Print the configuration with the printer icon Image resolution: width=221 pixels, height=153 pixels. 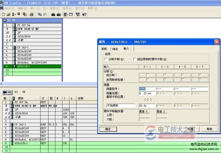coord(32,14)
